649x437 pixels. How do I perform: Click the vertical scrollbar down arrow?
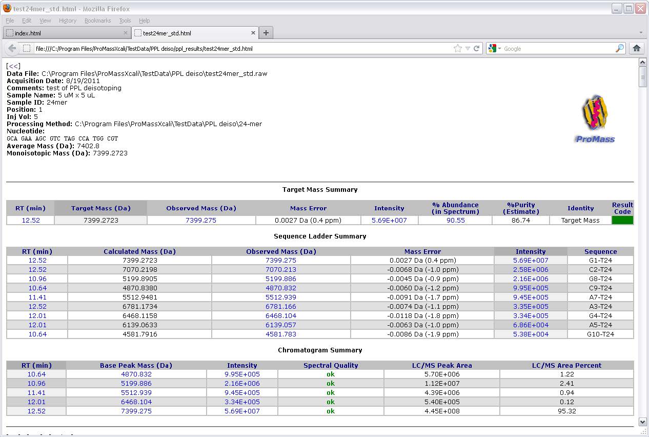[643, 422]
